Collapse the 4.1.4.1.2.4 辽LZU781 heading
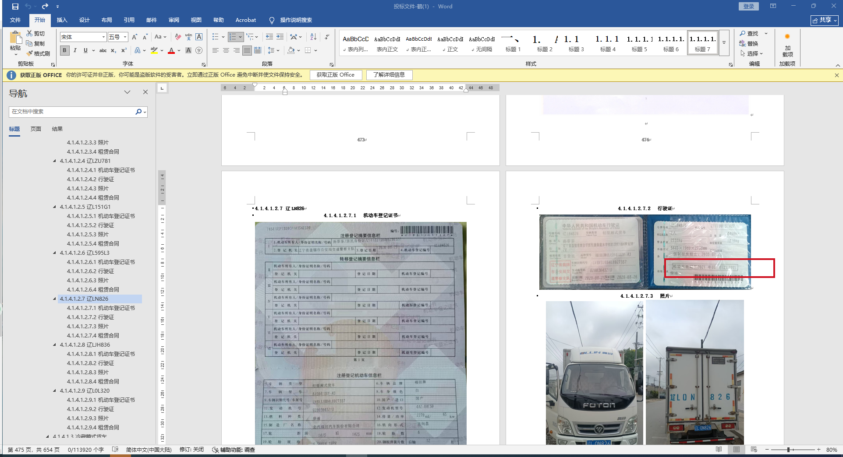843x457 pixels. pos(54,161)
